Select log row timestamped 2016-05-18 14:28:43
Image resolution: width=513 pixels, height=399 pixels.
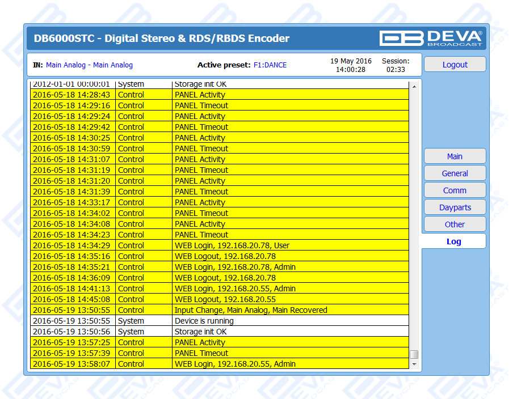tap(72, 95)
